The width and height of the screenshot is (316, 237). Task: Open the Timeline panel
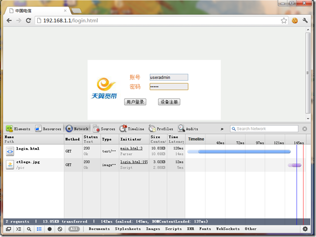click(x=132, y=129)
